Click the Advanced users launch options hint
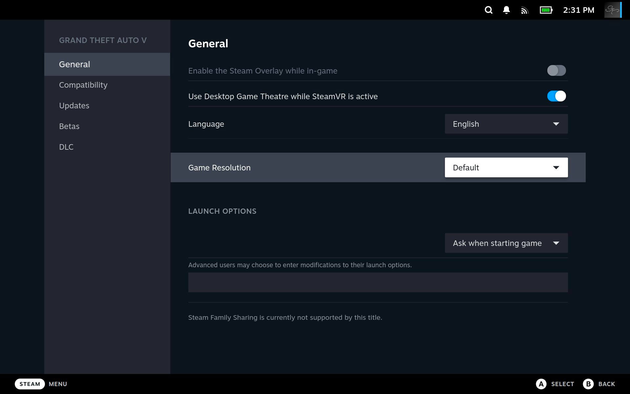The image size is (630, 394). [300, 265]
